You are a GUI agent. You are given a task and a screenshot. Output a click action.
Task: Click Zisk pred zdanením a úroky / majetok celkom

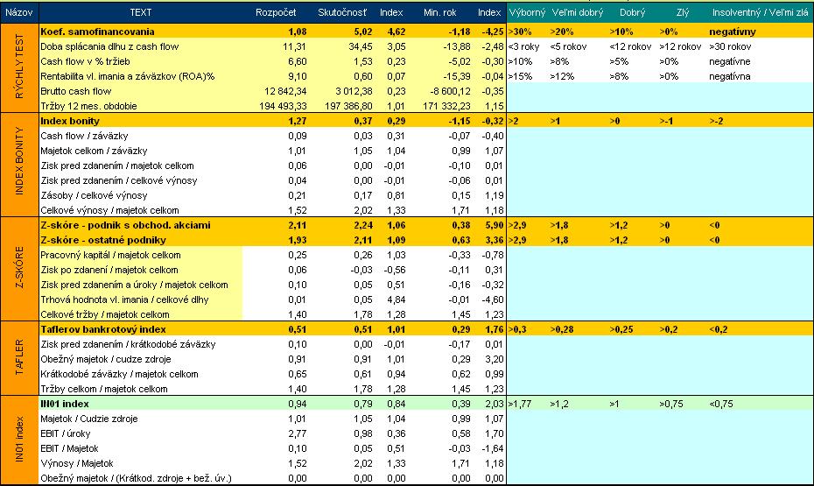134,285
